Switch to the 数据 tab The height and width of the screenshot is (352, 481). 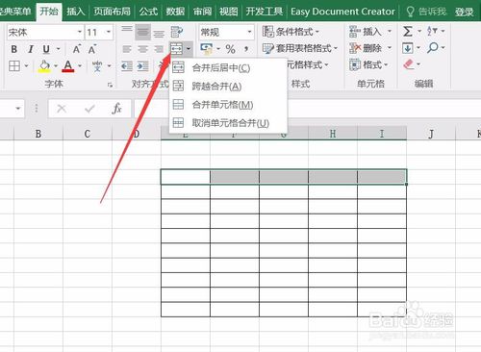175,12
